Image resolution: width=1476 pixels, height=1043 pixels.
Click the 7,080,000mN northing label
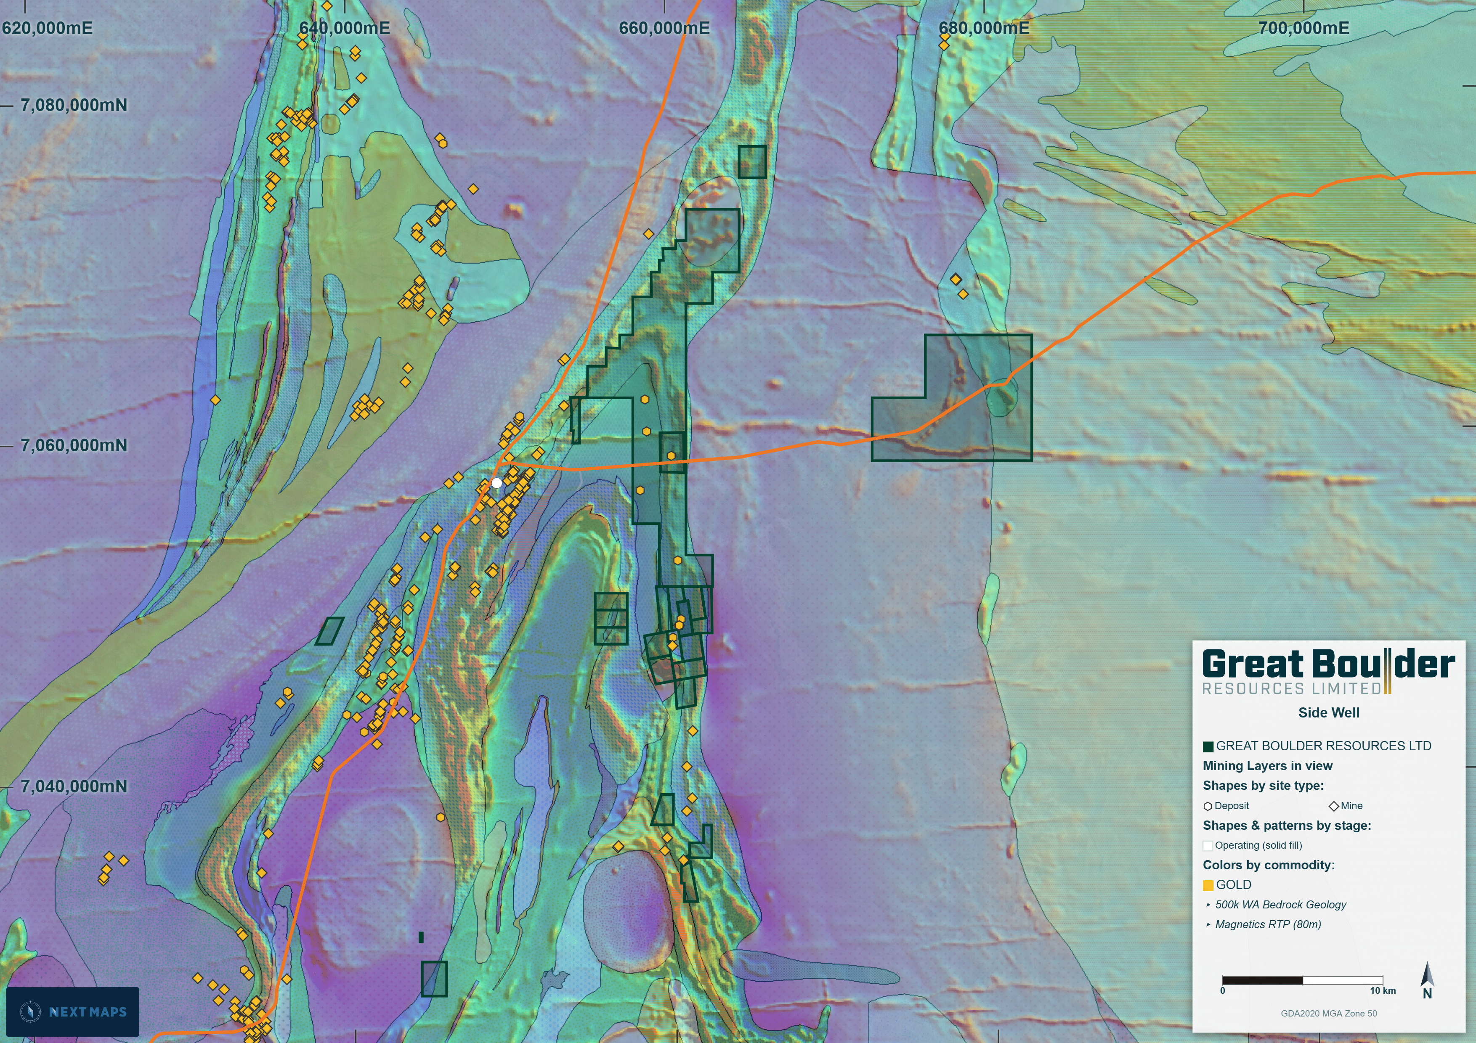[x=74, y=106]
